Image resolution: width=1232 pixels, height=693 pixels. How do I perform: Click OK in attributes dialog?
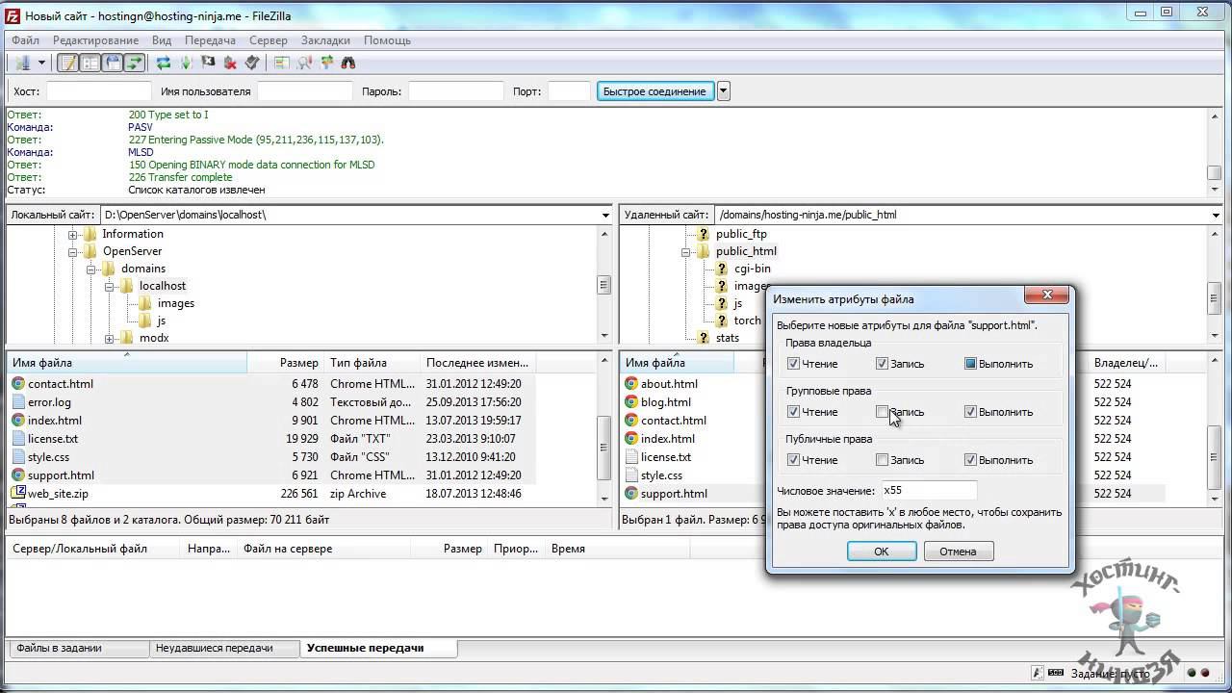(x=881, y=552)
